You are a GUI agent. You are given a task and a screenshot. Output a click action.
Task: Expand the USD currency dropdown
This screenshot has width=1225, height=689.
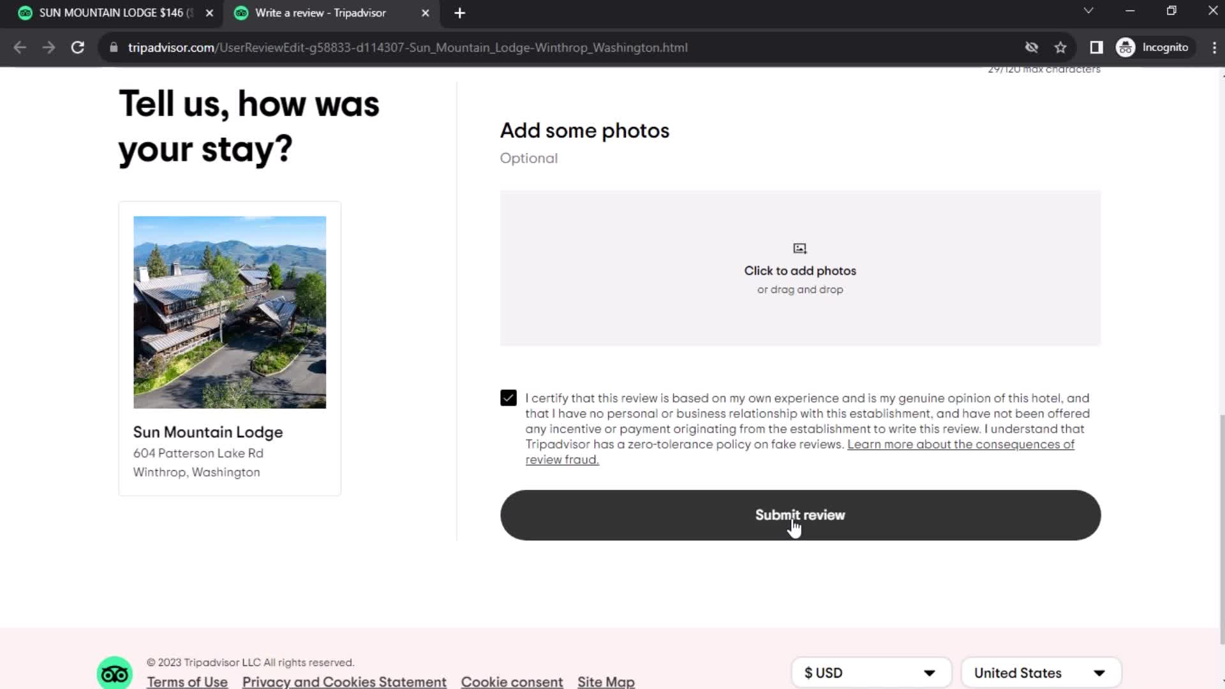(x=870, y=672)
